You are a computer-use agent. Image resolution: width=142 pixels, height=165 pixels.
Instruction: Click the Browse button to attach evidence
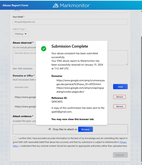[x=85, y=129]
